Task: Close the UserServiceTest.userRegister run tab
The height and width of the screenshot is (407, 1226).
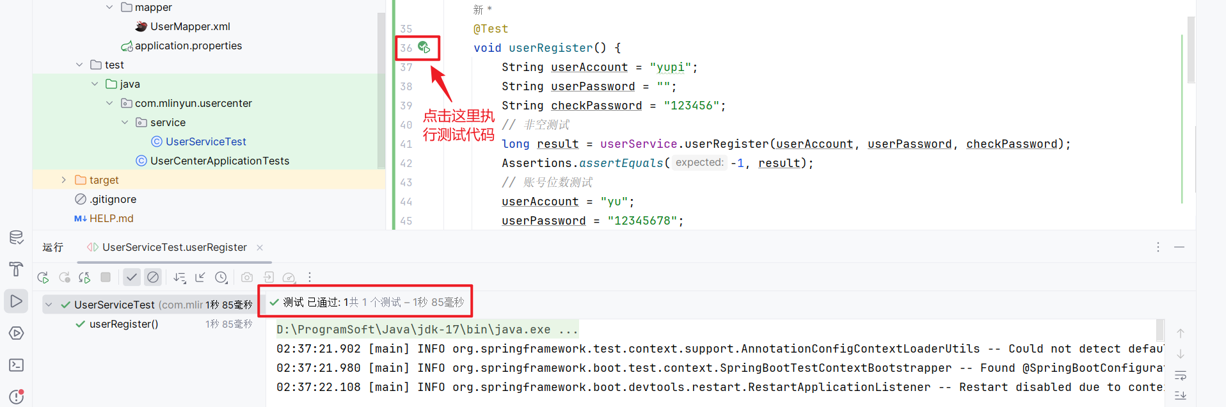Action: coord(260,248)
